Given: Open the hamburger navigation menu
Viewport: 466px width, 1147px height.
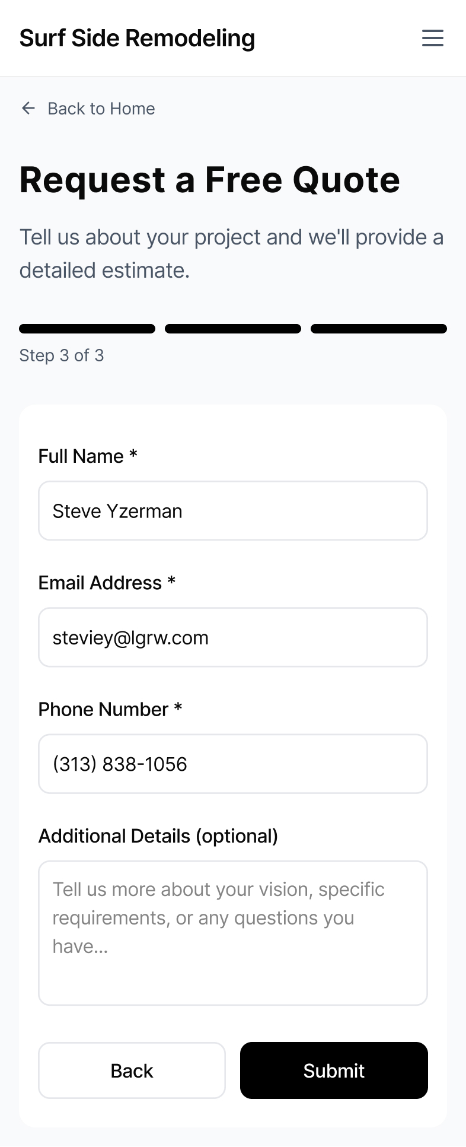Looking at the screenshot, I should (432, 38).
